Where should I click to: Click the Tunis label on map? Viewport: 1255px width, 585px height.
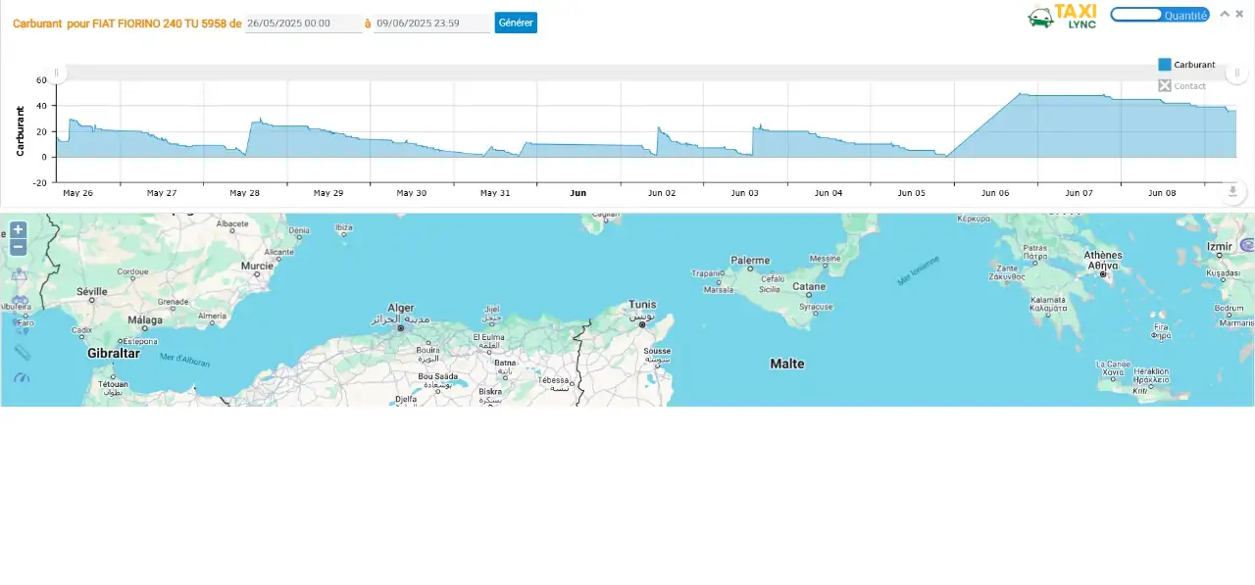[643, 305]
